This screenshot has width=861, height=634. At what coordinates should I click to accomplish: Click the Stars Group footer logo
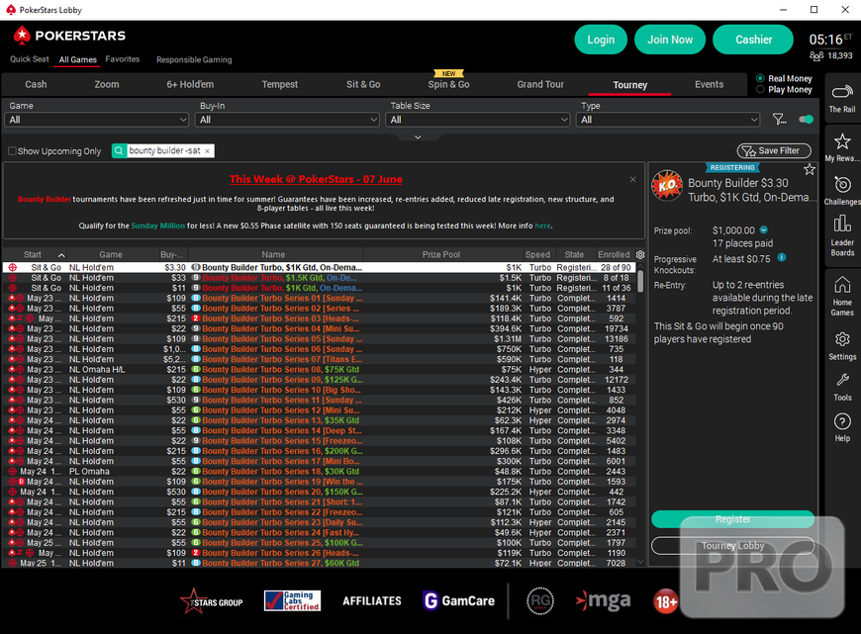212,601
